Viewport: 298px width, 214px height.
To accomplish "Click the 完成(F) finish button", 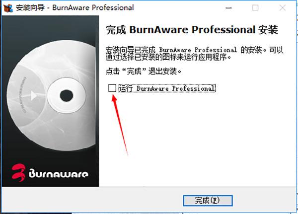I will coord(208,201).
